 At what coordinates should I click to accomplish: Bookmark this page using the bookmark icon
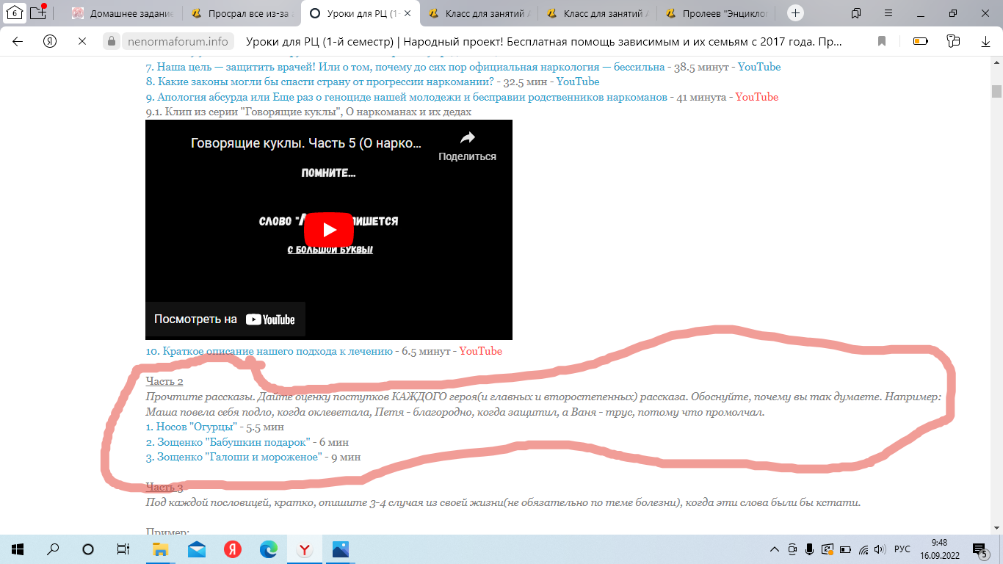pyautogui.click(x=883, y=41)
